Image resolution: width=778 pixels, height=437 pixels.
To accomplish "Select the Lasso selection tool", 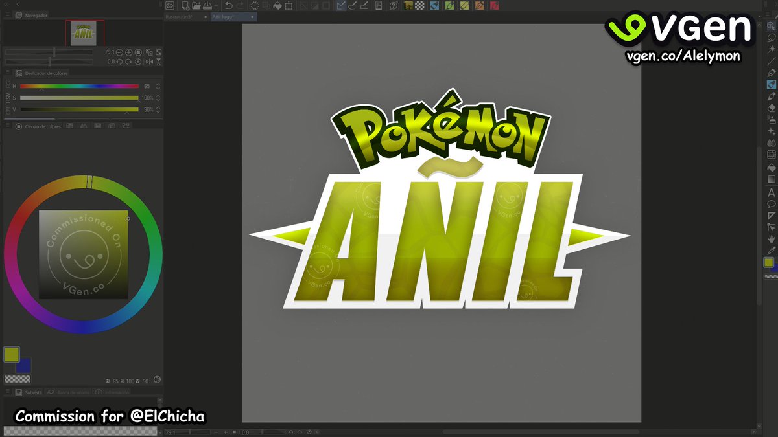I will pos(772,37).
